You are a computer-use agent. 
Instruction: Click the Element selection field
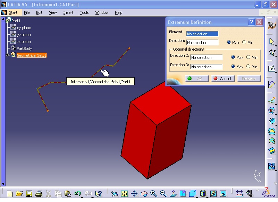(202, 34)
